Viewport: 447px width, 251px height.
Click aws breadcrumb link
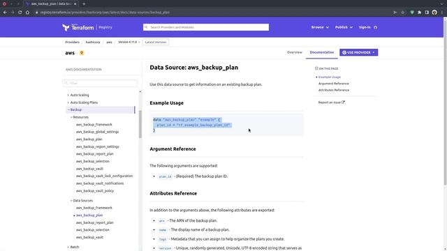[x=109, y=42]
